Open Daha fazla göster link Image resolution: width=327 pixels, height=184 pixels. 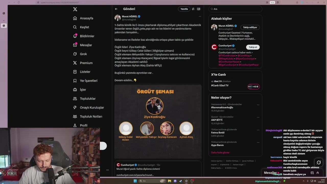click(220, 153)
